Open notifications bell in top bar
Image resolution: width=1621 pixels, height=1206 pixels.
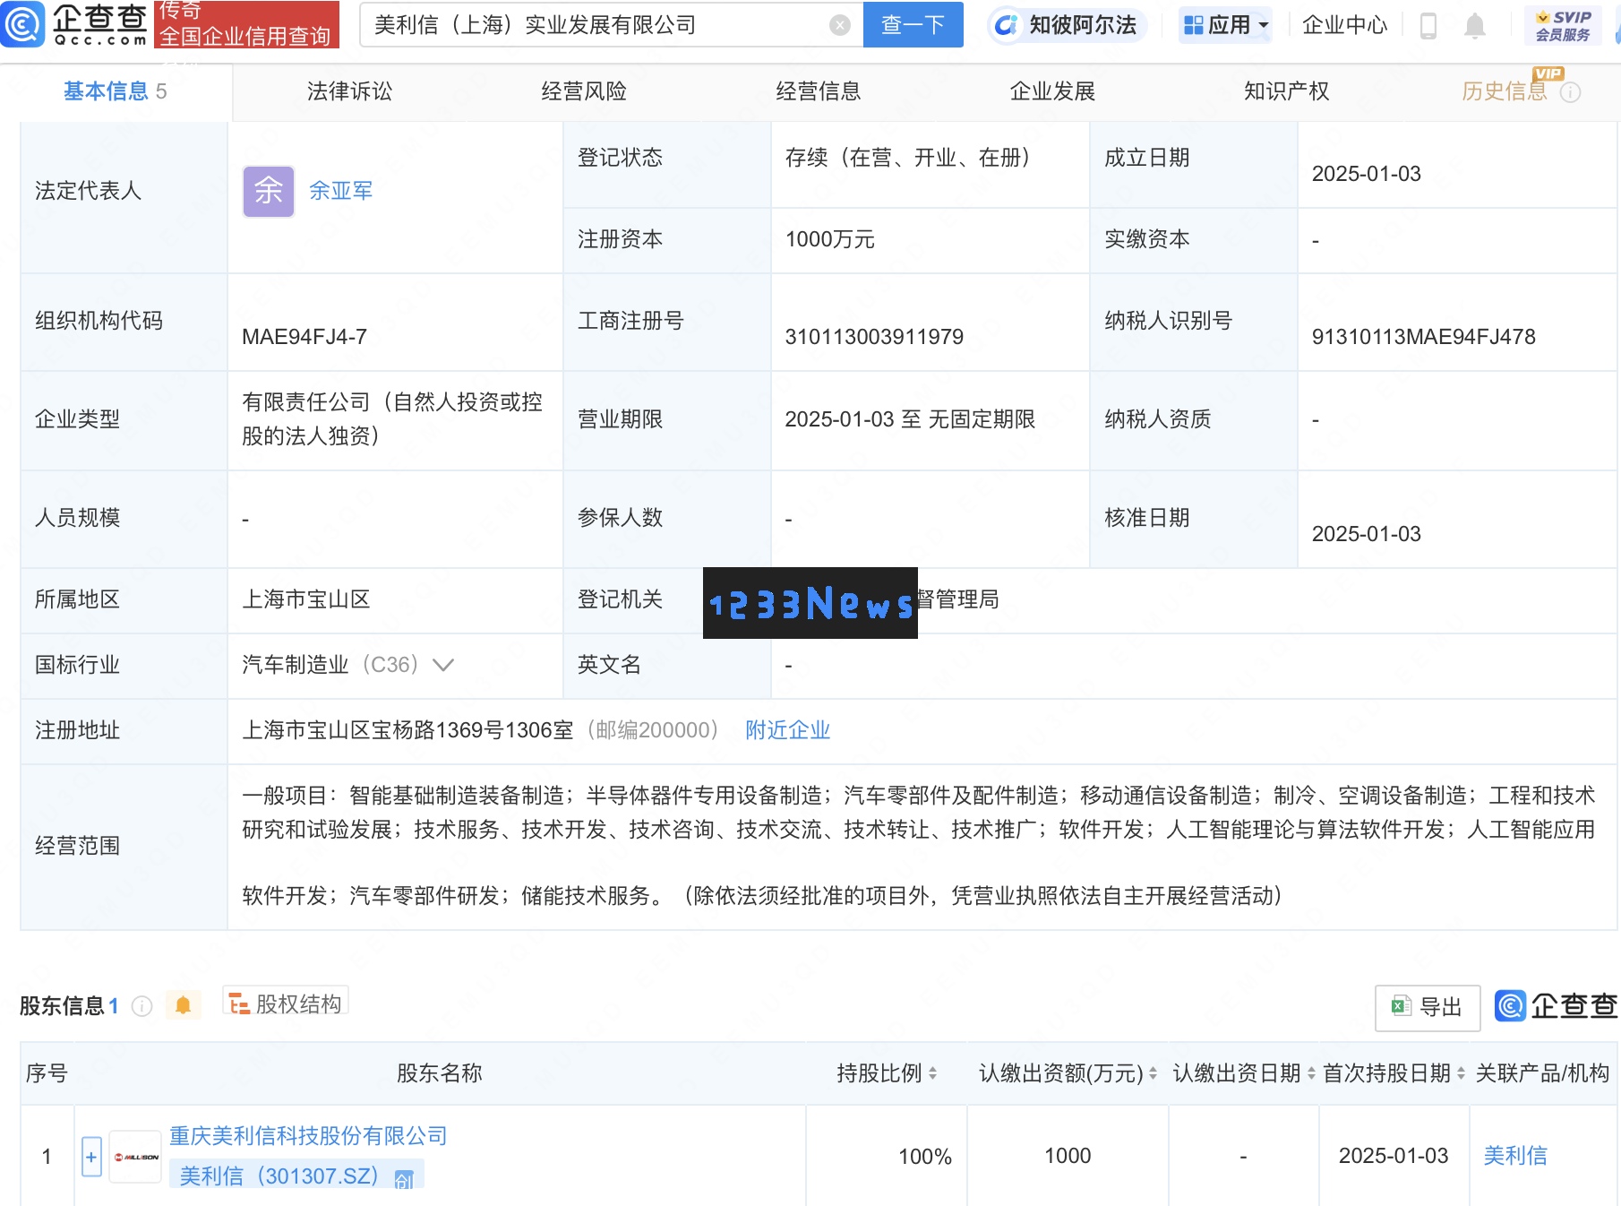coord(1474,26)
